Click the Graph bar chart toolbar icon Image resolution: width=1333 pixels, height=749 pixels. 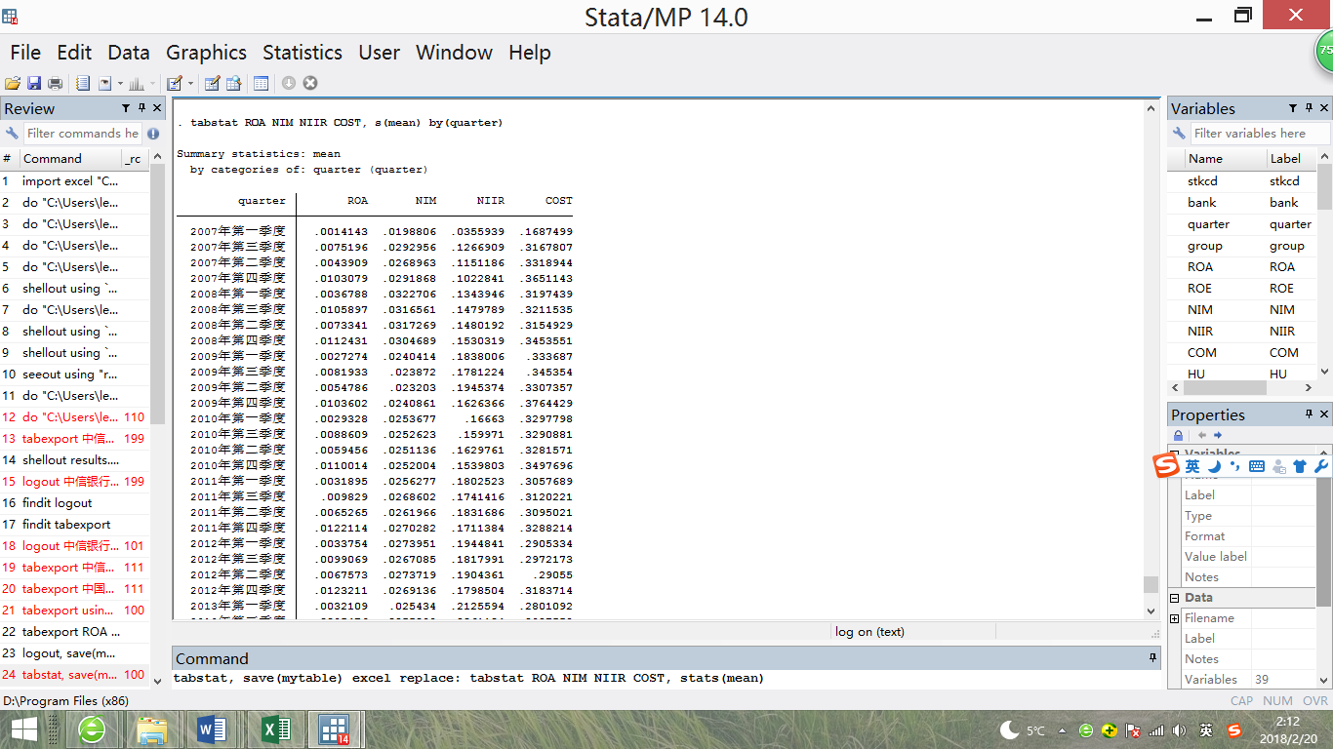[136, 83]
